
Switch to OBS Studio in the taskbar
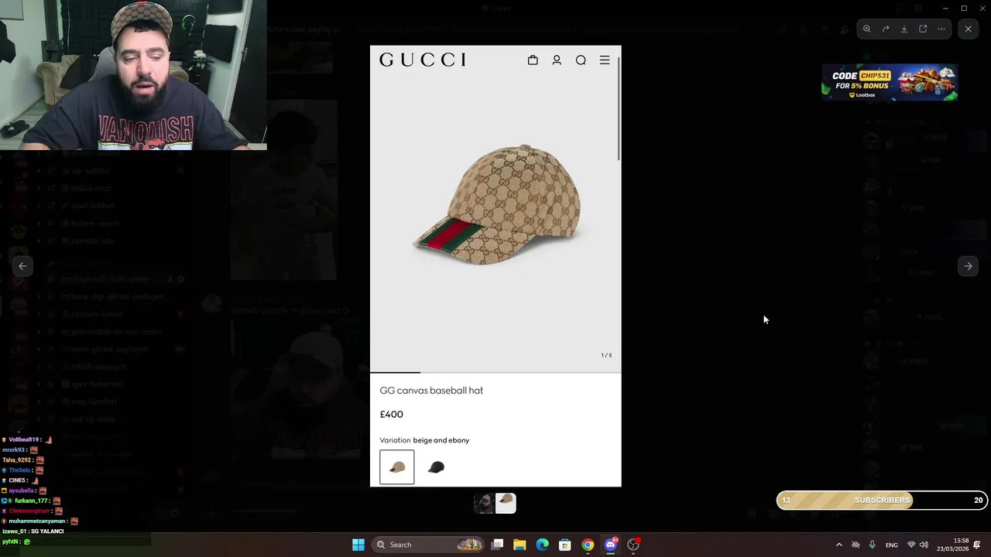[633, 545]
